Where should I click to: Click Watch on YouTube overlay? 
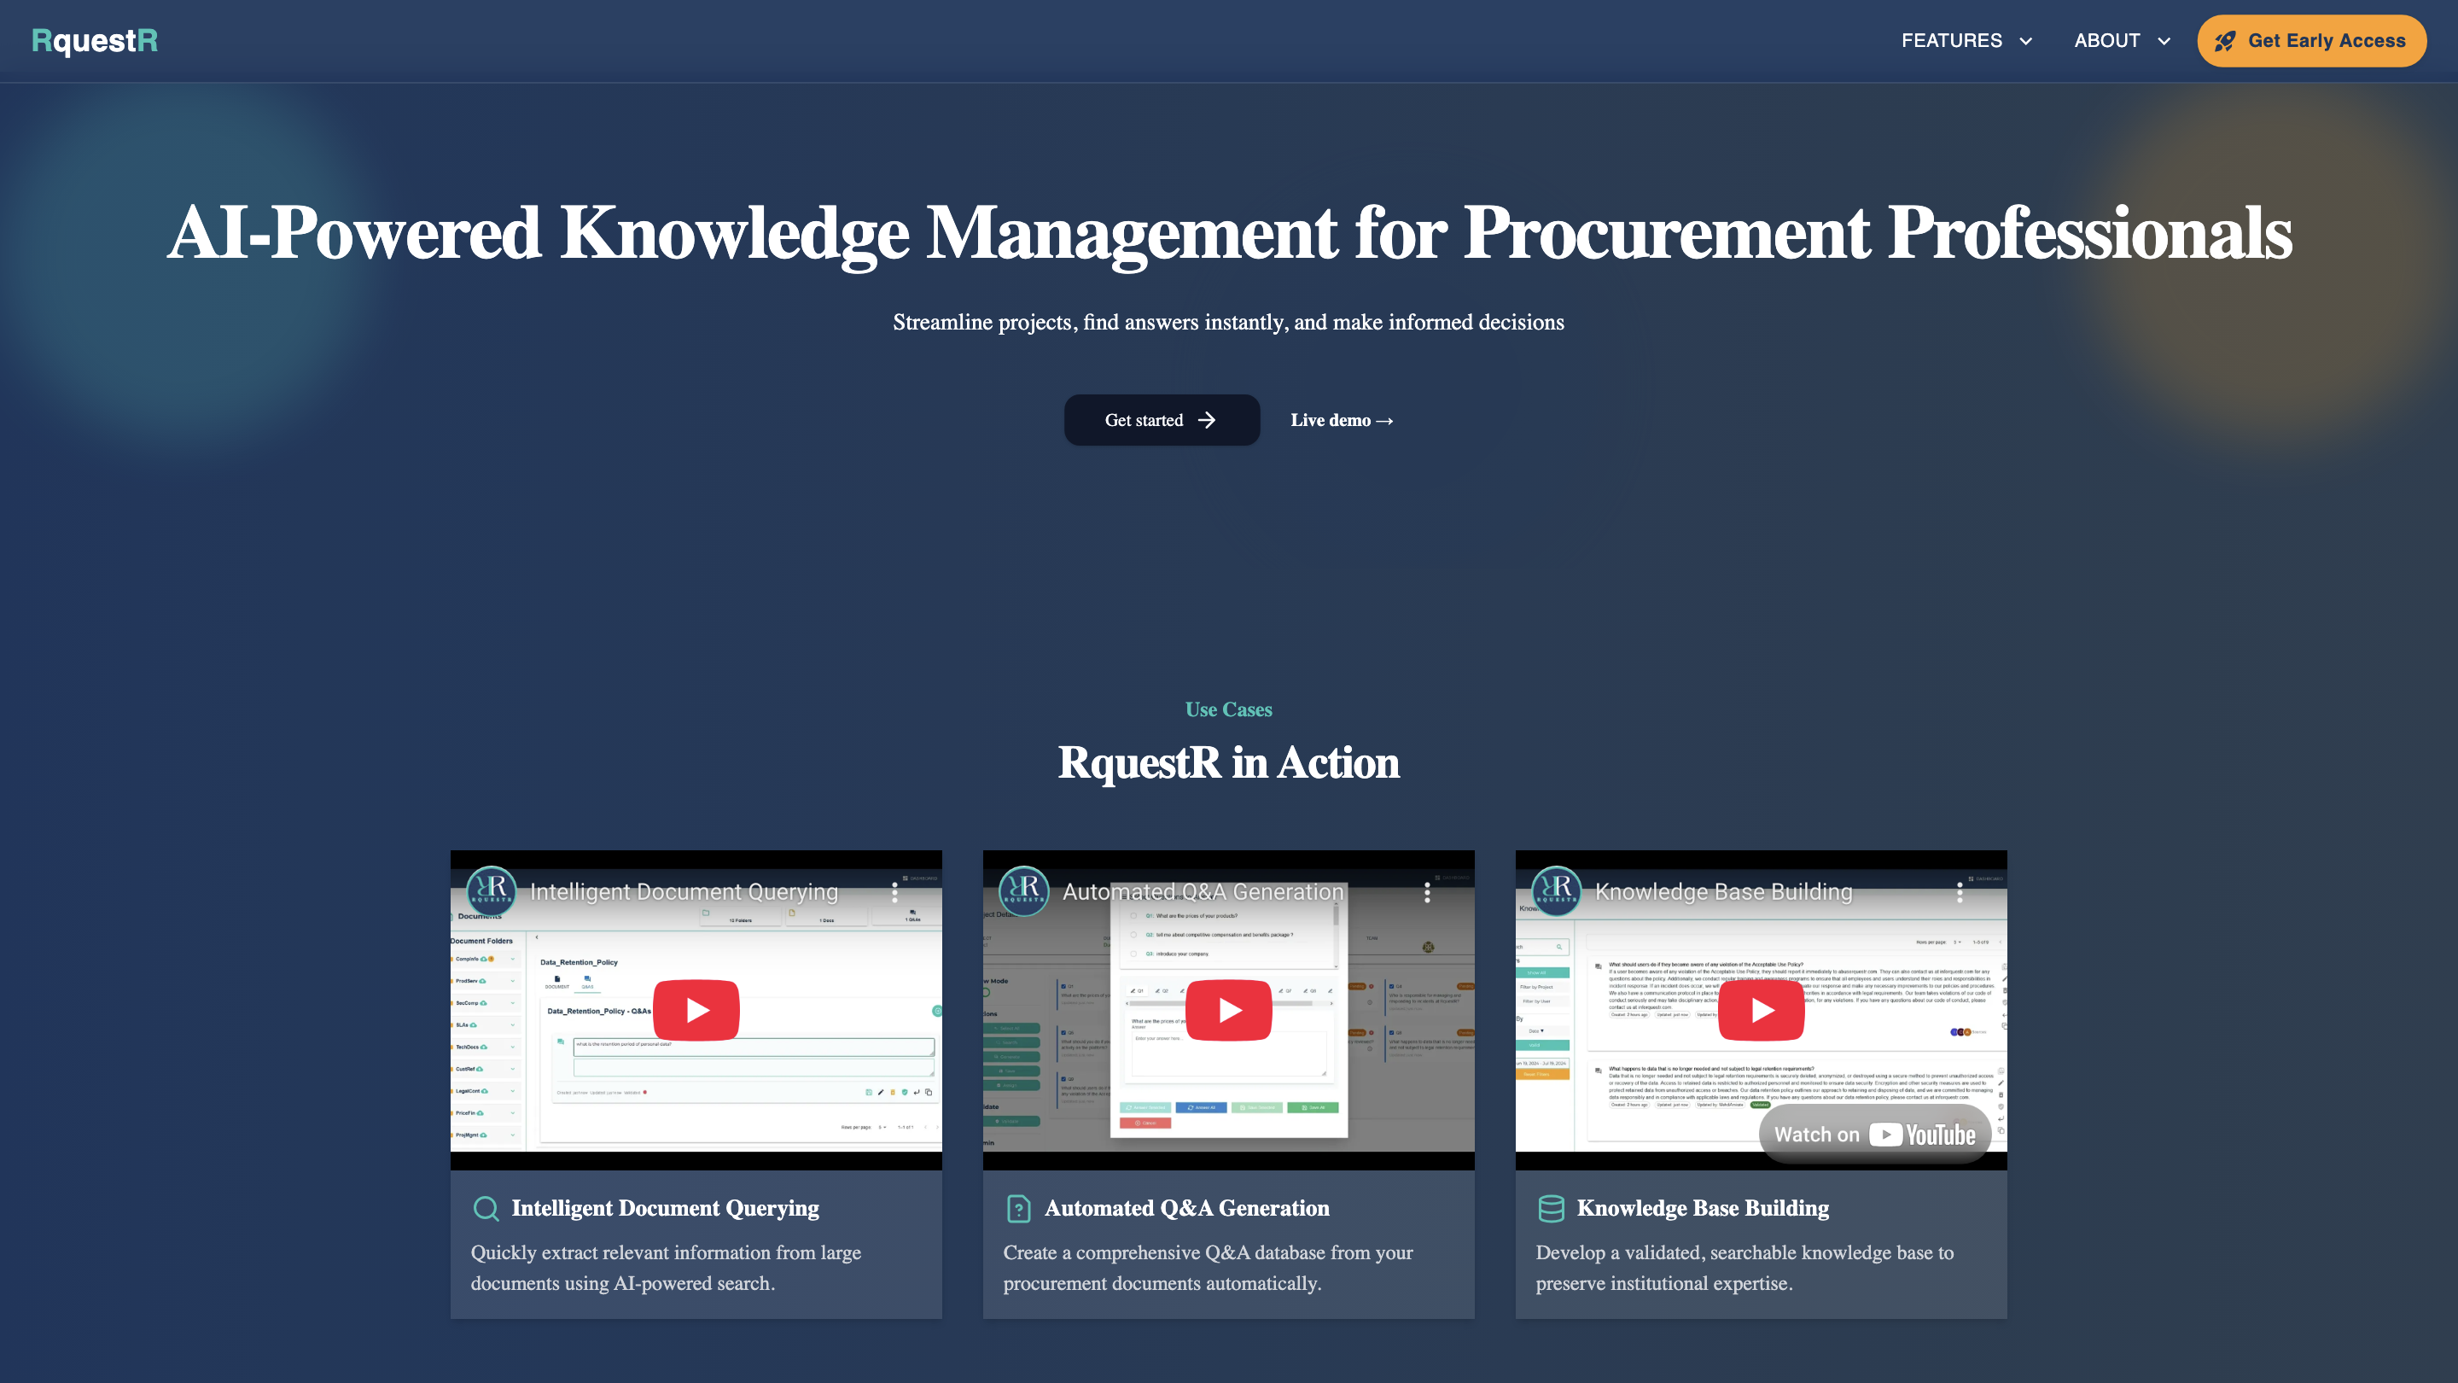(x=1874, y=1134)
